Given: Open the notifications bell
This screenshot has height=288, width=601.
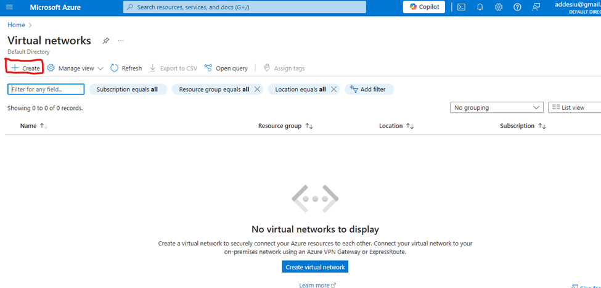Looking at the screenshot, I should point(480,7).
